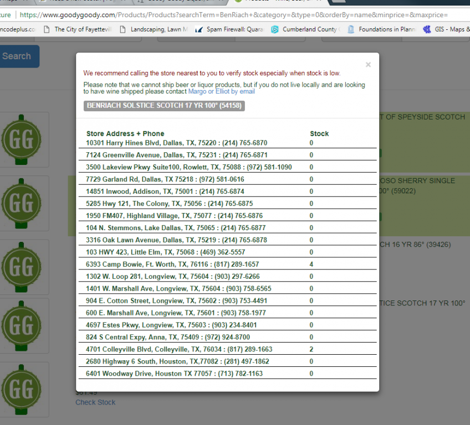This screenshot has height=425, width=470.
Task: Click the 16 YR 86° (39426) product title
Action: coord(415,245)
